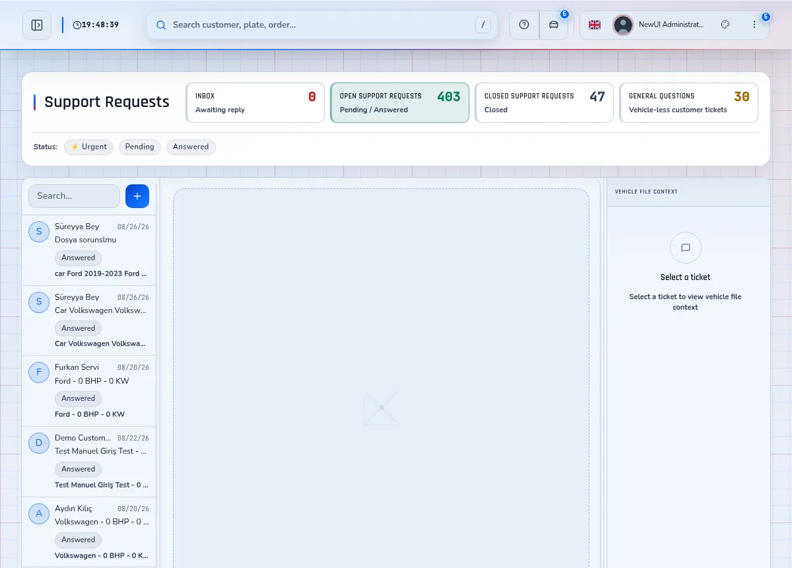Image resolution: width=792 pixels, height=568 pixels.
Task: Toggle the Pending status filter
Action: 140,147
